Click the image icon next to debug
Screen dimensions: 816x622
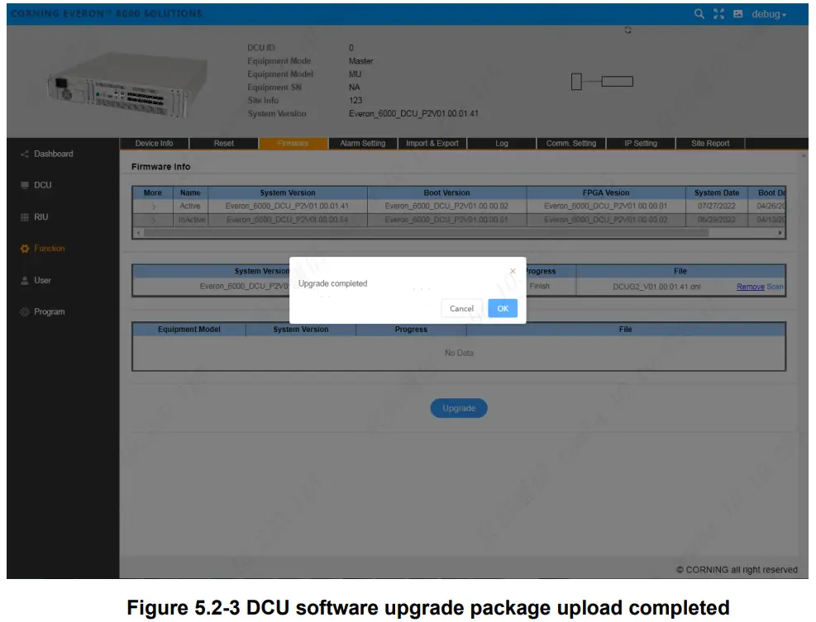[738, 14]
